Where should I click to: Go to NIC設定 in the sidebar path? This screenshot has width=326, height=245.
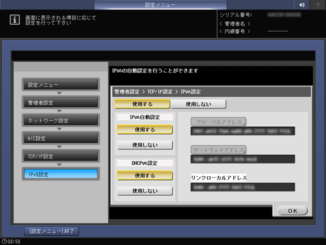coord(61,138)
